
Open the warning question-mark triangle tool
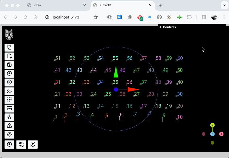9,126
